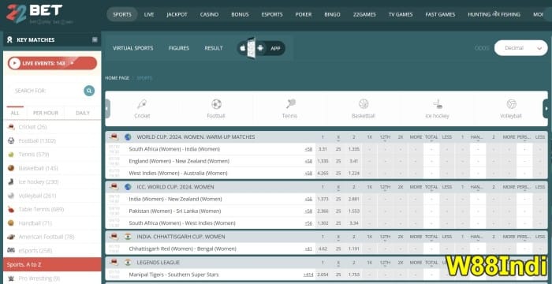Bet odds 3.41 on New Zealand (Women)
Screen dimensions: 552x284
click(354, 161)
